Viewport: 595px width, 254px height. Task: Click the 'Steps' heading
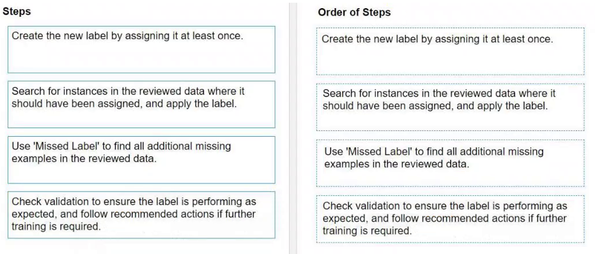point(17,11)
